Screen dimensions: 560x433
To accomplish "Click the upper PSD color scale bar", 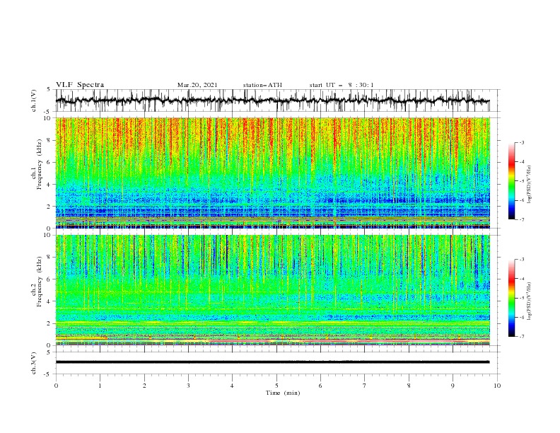I will click(x=511, y=181).
